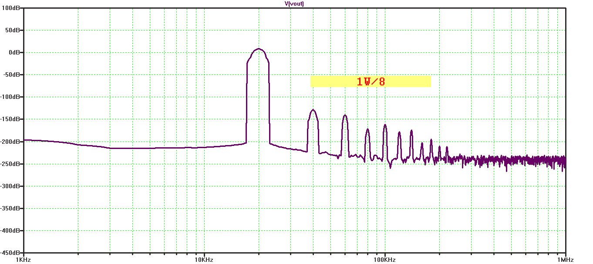The height and width of the screenshot is (264, 593).
Task: Click the 100dB y-axis label
Action: click(x=11, y=8)
